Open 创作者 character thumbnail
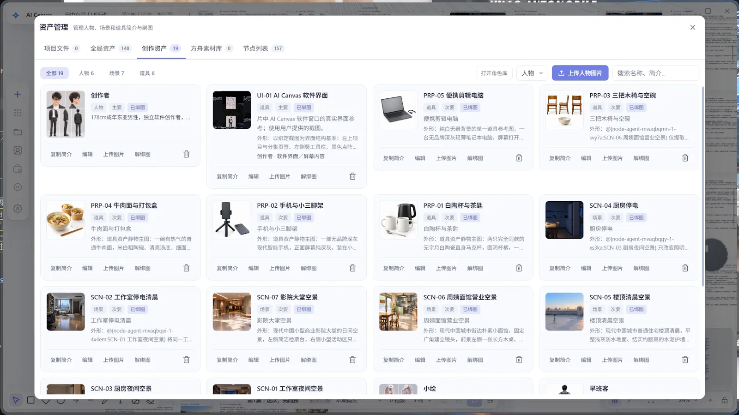739x415 pixels. (66, 114)
